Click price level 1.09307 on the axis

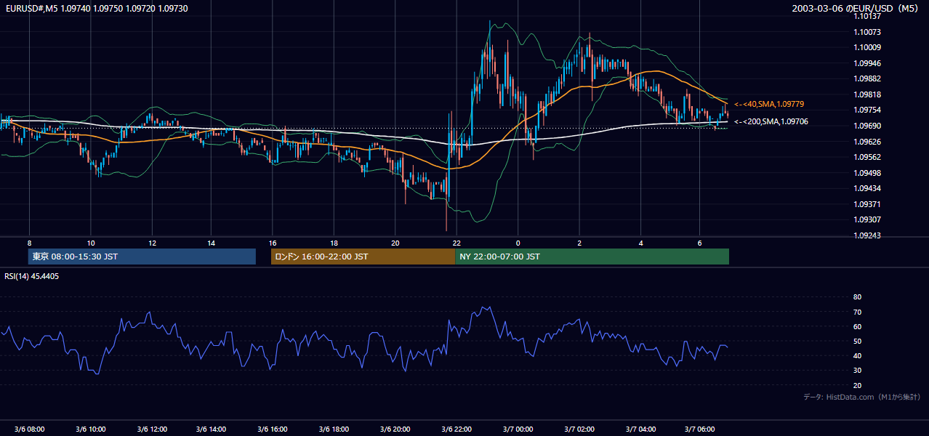click(x=868, y=219)
